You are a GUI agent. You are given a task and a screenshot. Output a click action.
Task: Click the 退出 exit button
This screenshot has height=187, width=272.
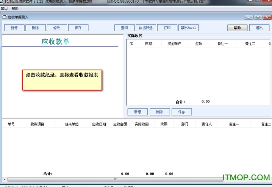(x=259, y=28)
